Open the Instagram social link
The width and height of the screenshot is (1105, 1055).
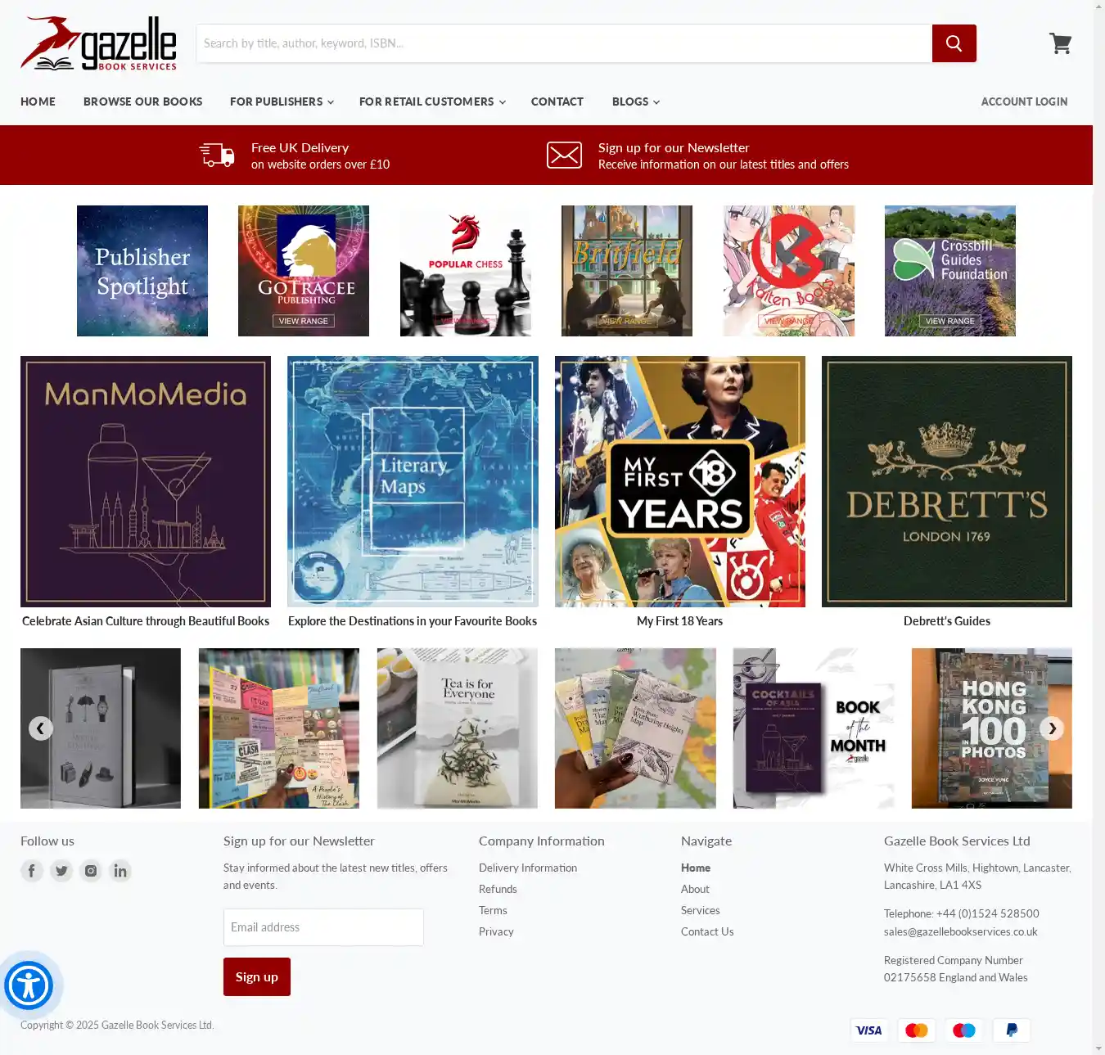click(91, 871)
